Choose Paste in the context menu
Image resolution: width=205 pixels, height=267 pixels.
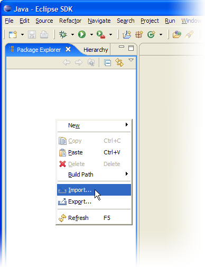[94, 152]
